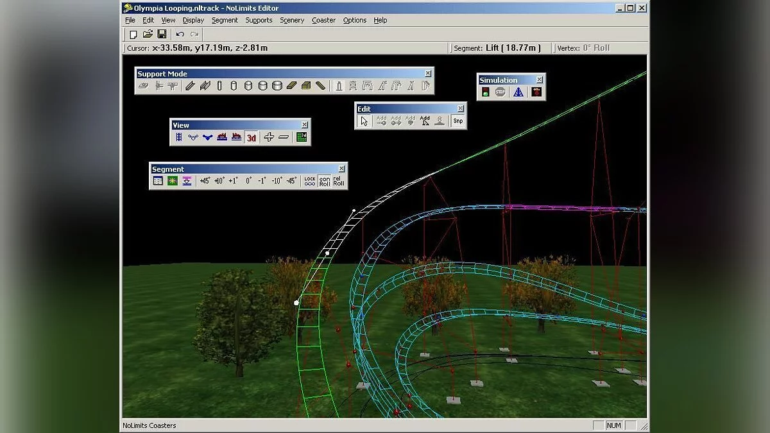Click the green grid 3d icon
Image resolution: width=770 pixels, height=433 pixels.
tap(302, 137)
